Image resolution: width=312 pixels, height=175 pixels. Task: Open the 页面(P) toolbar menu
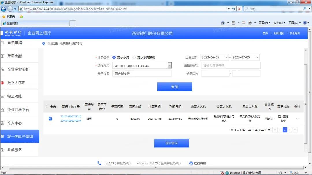coord(264,23)
